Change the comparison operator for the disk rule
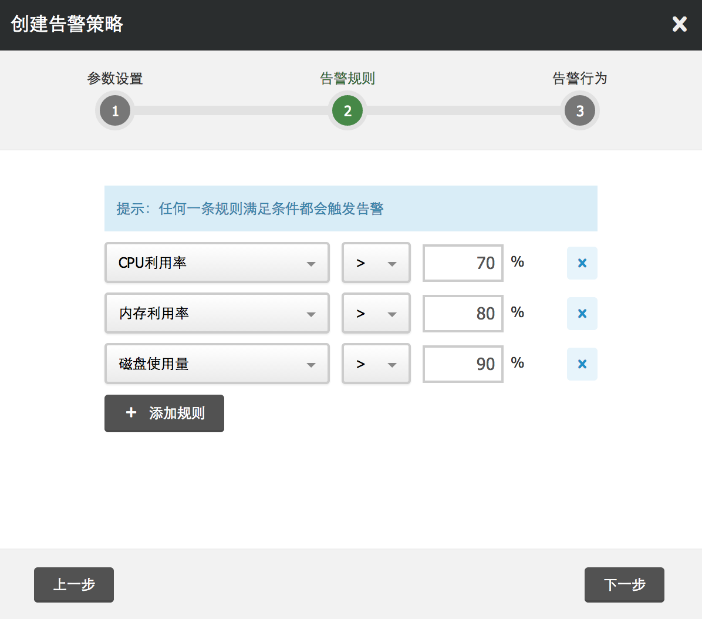Viewport: 702px width, 619px height. (376, 364)
